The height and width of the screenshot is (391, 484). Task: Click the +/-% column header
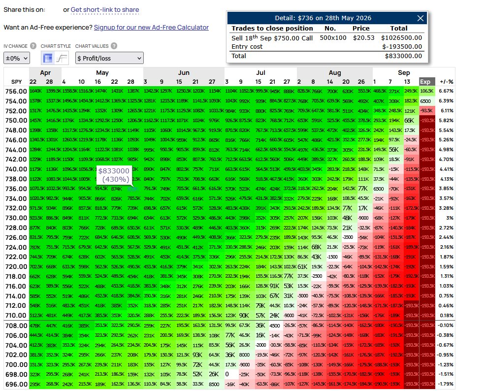(447, 81)
